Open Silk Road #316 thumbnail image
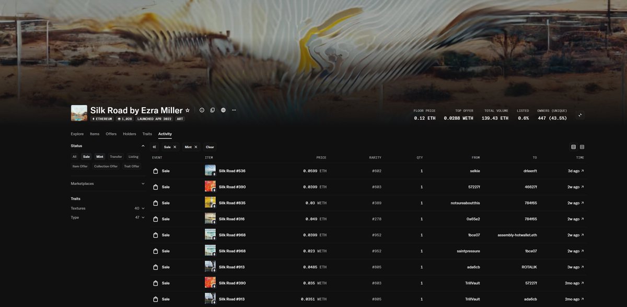This screenshot has height=307, width=627. (x=210, y=219)
